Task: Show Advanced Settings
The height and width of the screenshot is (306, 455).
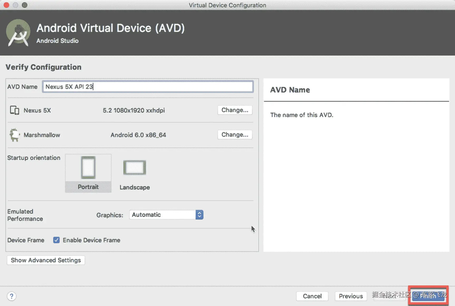Action: point(46,260)
